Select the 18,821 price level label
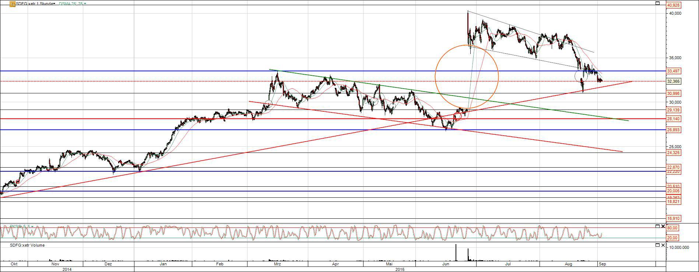Image resolution: width=699 pixels, height=272 pixels. pos(673,201)
